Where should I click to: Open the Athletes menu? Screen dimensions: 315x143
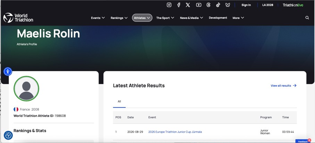pos(142,18)
